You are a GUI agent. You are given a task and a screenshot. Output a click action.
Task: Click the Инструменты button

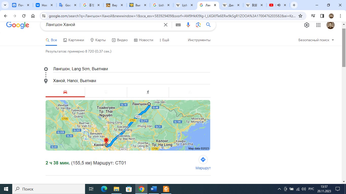click(199, 40)
